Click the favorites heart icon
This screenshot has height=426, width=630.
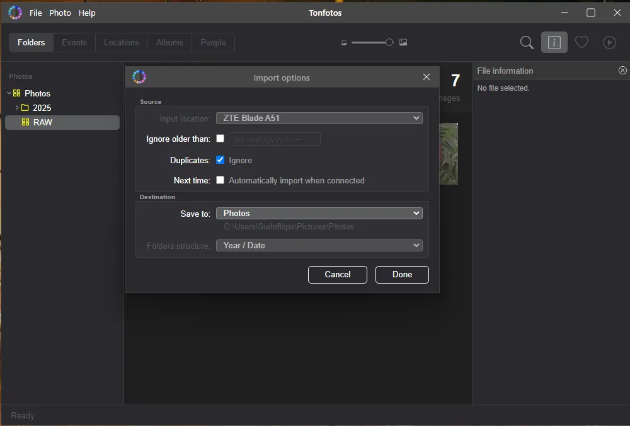point(581,42)
